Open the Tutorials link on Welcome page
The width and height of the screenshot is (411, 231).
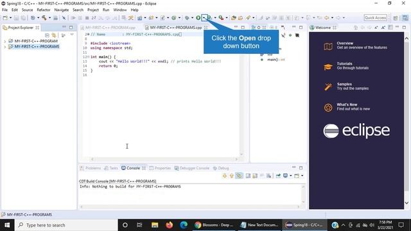click(346, 65)
